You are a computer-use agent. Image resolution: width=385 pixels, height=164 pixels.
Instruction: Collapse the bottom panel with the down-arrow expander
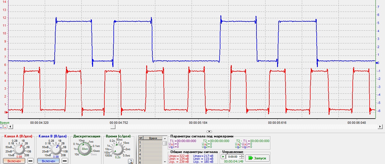(x=209, y=132)
